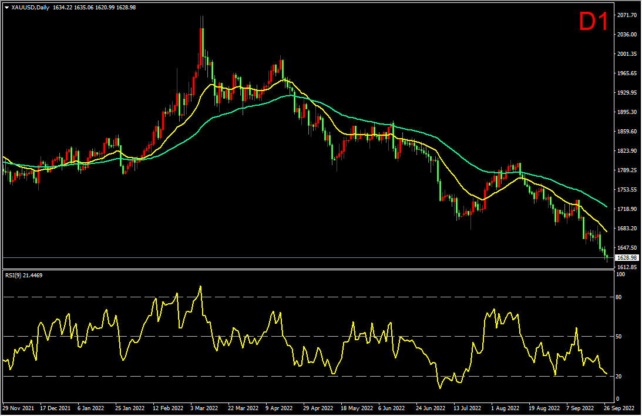Screen dimensions: 642x416
Task: Click the 1823.90 price scale value
Action: [x=627, y=150]
